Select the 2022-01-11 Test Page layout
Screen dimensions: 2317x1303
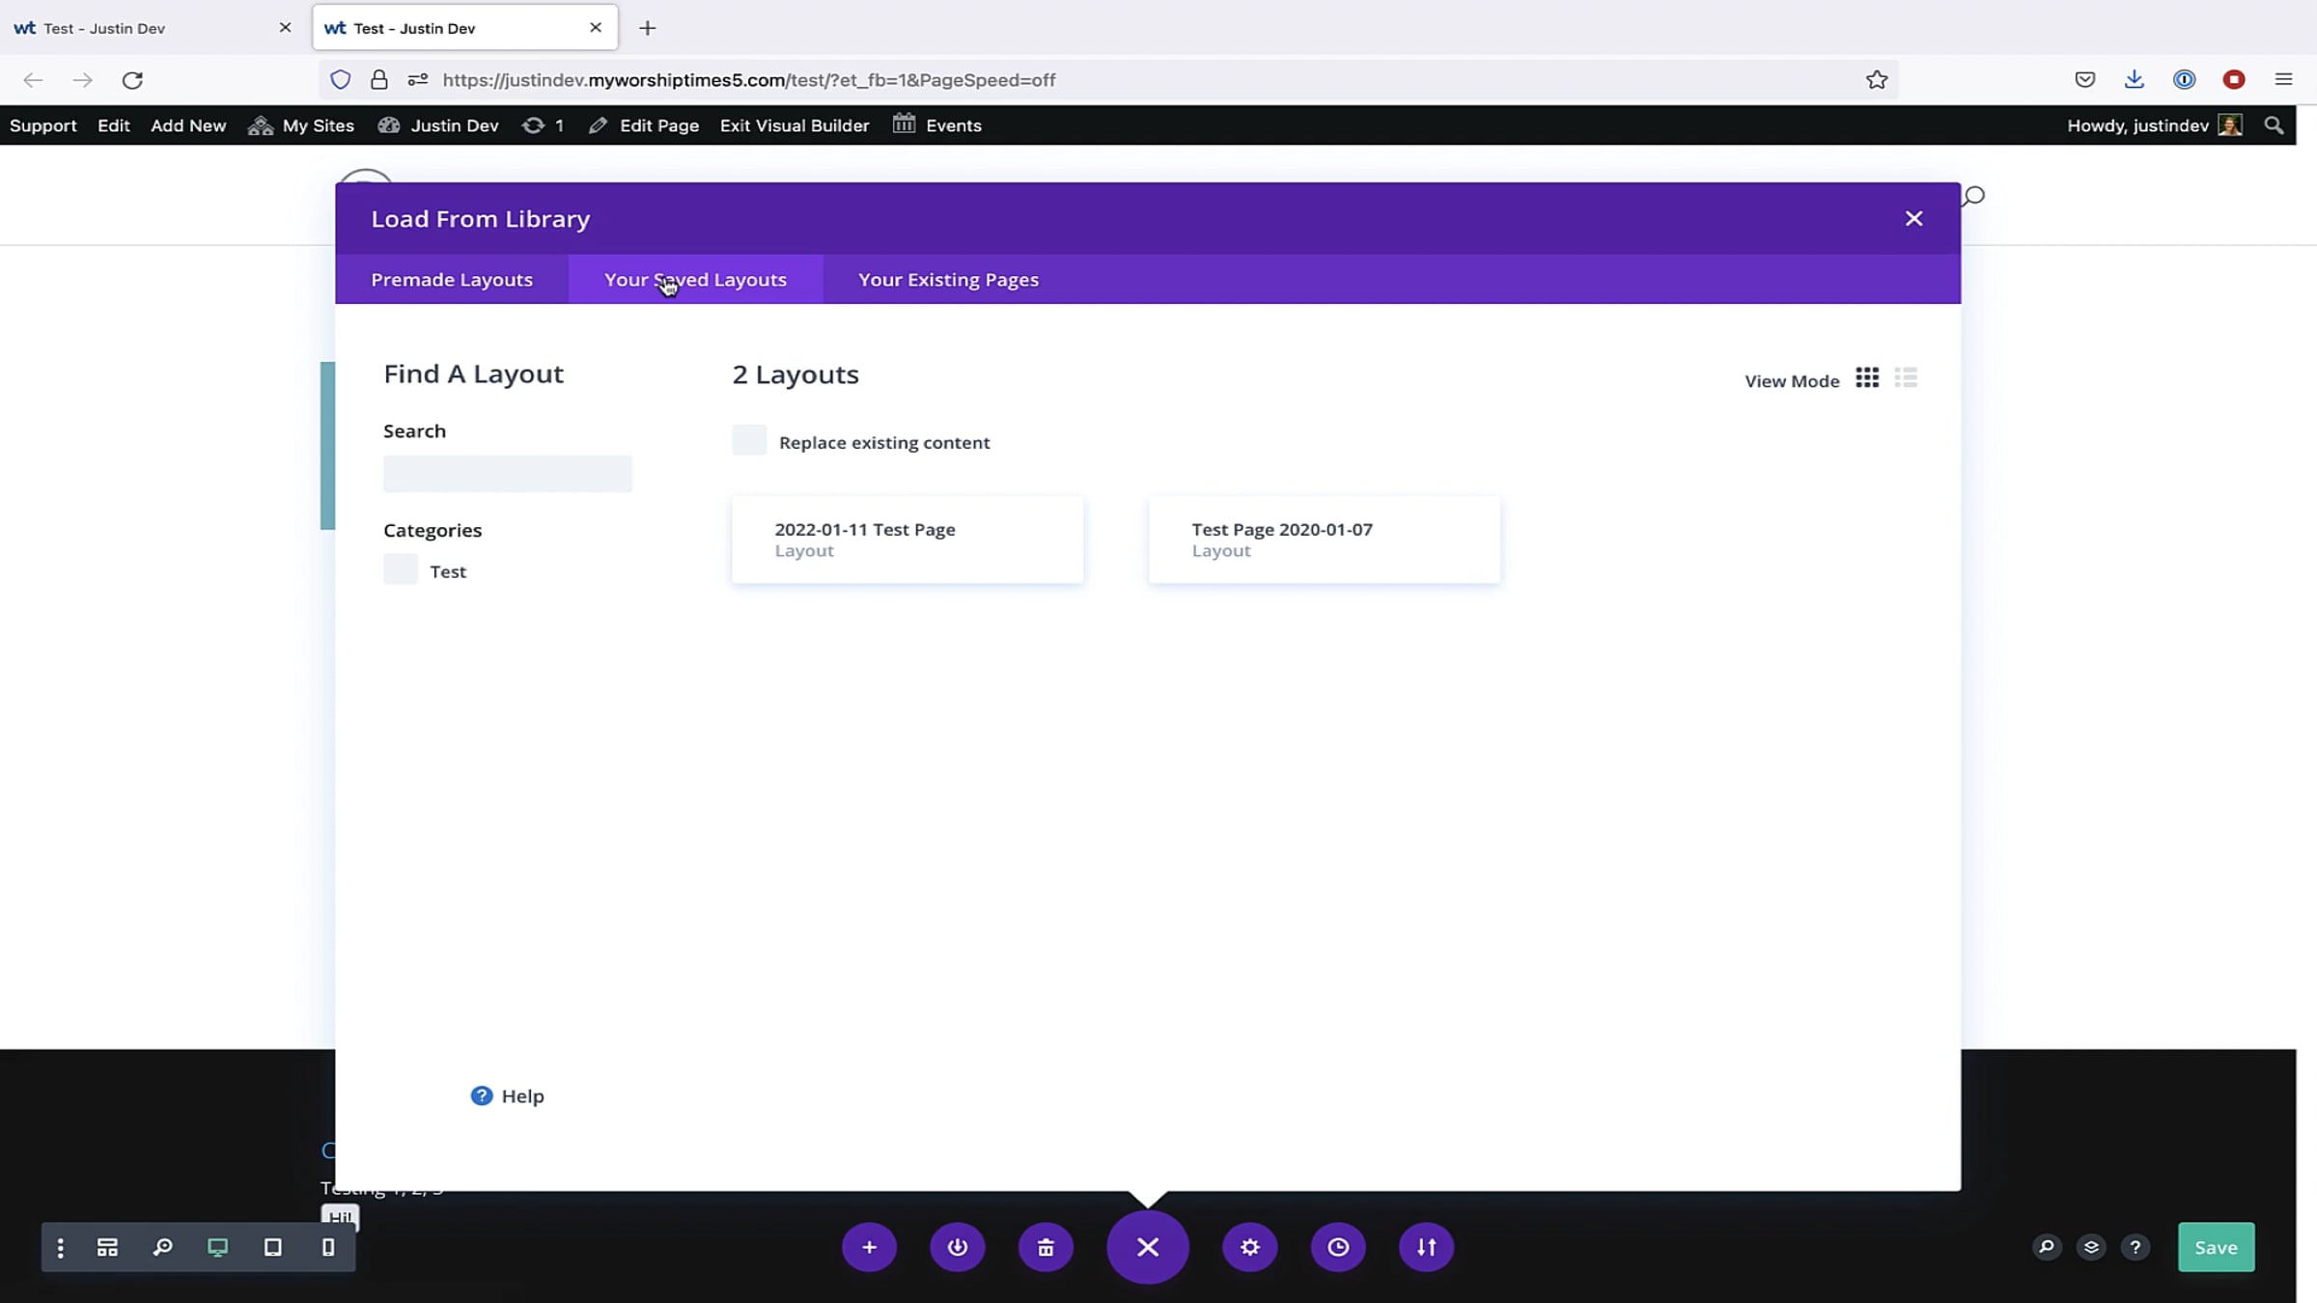click(907, 540)
